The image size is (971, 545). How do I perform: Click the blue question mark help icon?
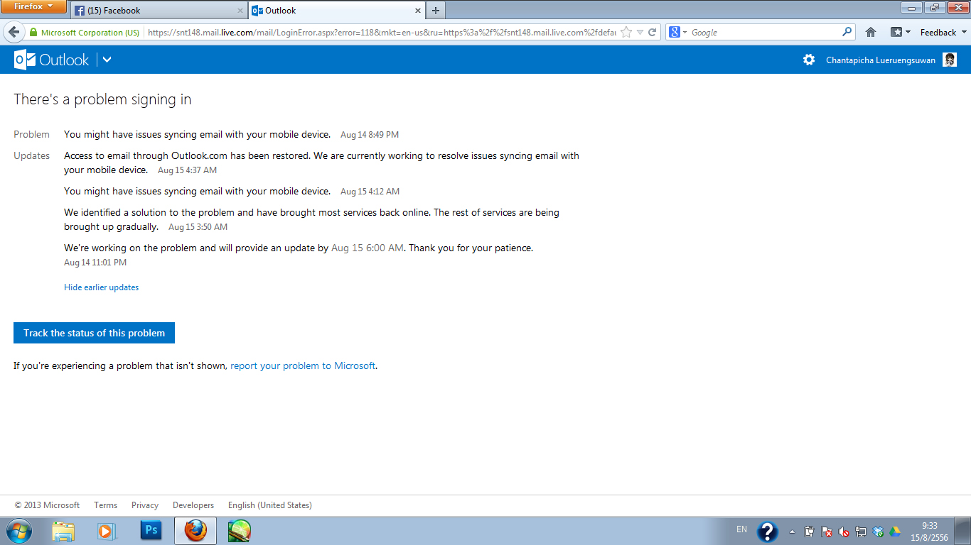coord(768,532)
